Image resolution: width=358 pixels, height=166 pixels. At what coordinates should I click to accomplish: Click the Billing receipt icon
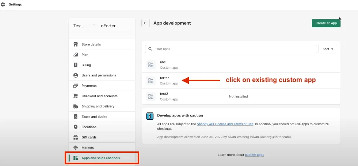(x=76, y=65)
